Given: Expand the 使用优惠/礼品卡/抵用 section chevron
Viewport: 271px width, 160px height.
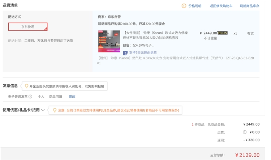Looking at the screenshot, I should [x=43, y=110].
